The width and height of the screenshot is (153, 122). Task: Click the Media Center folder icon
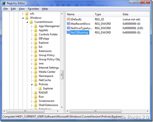[x=35, y=72]
